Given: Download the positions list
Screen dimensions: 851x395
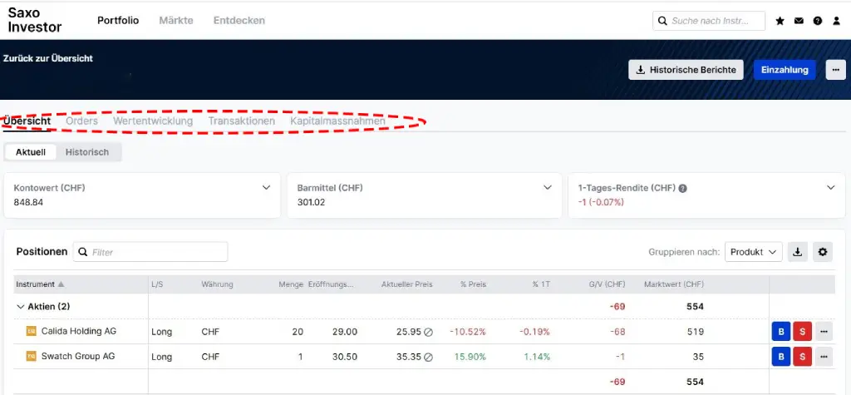Looking at the screenshot, I should pyautogui.click(x=797, y=252).
